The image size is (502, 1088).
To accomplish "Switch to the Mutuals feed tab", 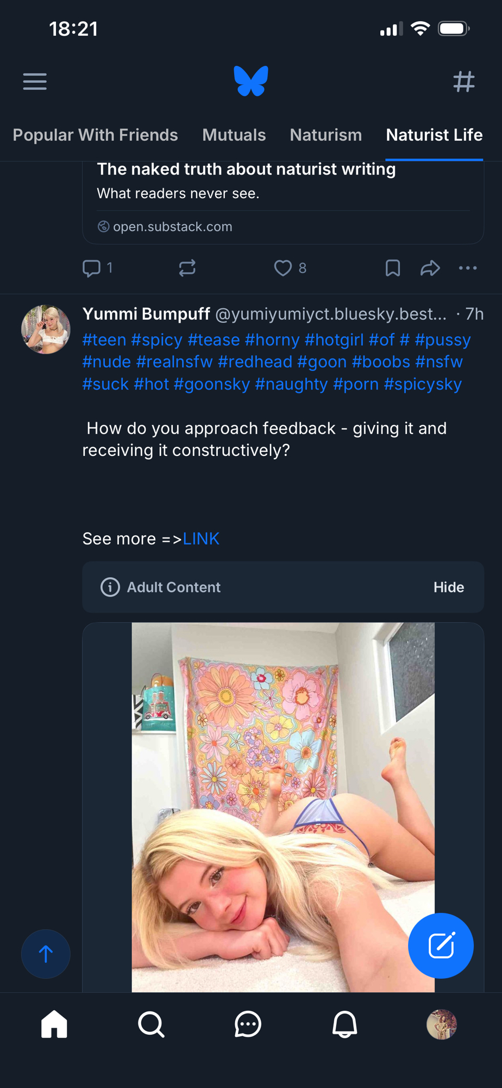I will pos(234,135).
